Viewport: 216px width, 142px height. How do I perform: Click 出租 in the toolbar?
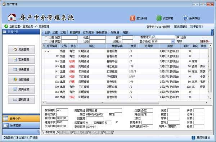coord(63,32)
